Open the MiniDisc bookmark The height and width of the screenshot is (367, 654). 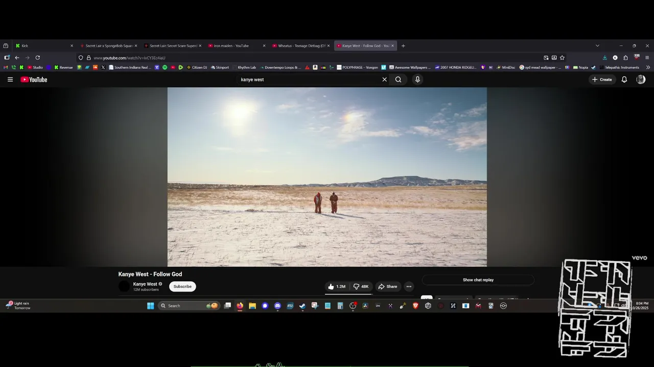(506, 67)
